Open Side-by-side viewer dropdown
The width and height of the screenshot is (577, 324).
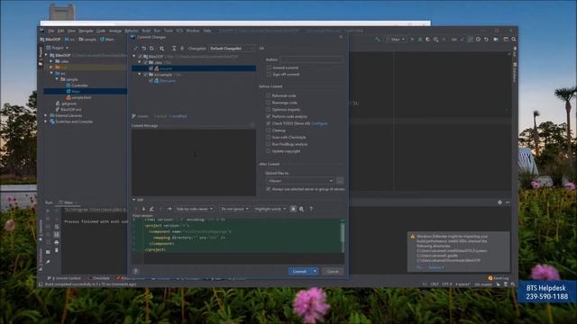195,209
